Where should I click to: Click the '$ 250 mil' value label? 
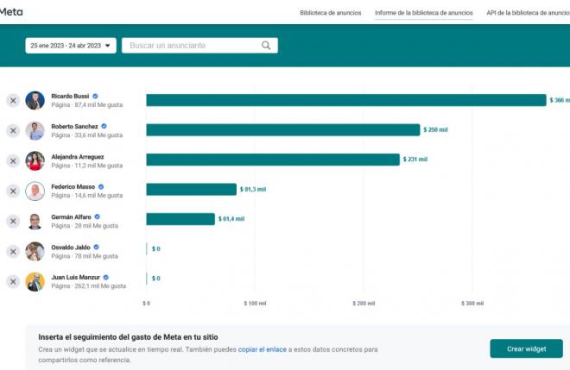[435, 129]
